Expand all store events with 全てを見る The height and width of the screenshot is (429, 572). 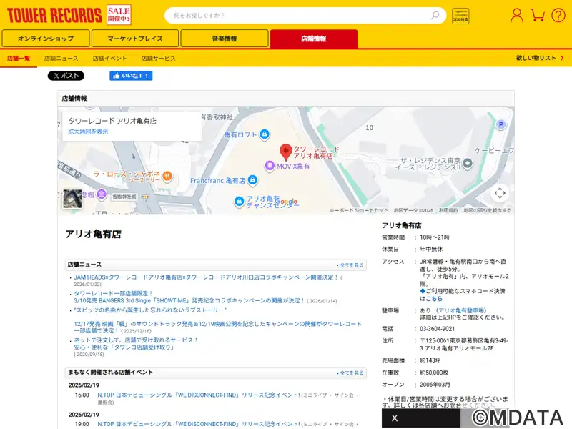click(x=350, y=373)
